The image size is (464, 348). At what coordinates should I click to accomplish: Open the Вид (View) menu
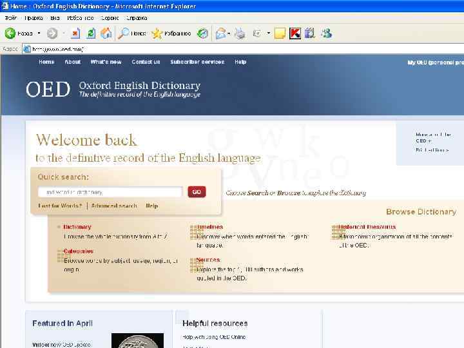(55, 18)
